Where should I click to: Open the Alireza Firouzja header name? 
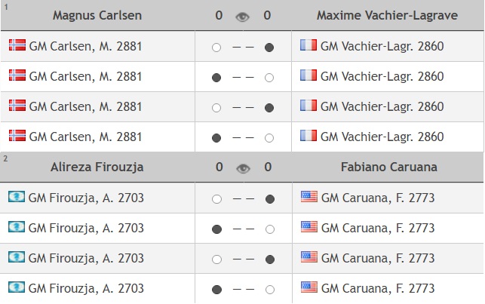[x=96, y=167]
